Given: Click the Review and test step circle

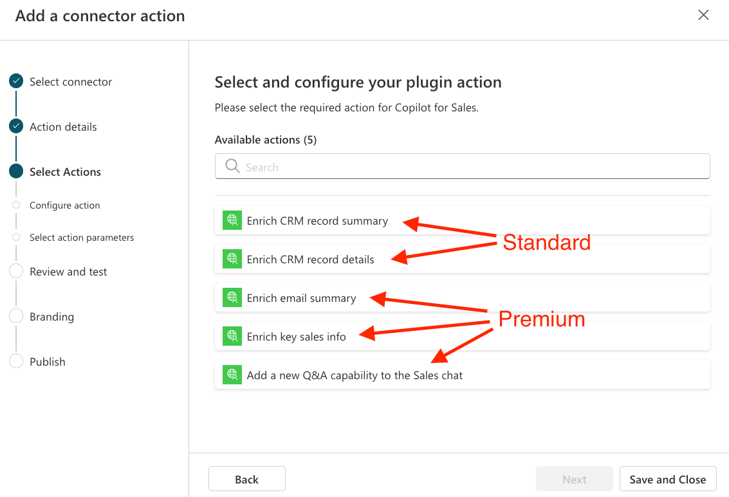Looking at the screenshot, I should (x=16, y=271).
